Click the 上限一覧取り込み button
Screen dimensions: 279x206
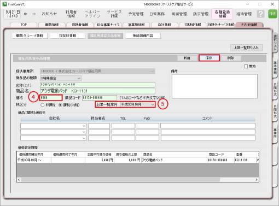click(x=246, y=48)
